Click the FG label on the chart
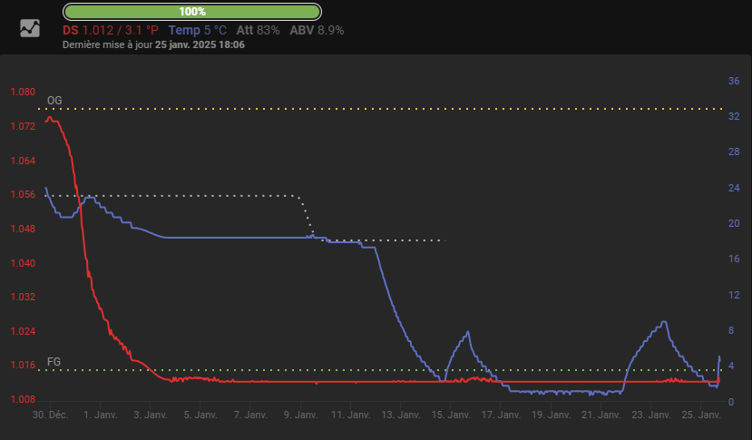 click(54, 361)
